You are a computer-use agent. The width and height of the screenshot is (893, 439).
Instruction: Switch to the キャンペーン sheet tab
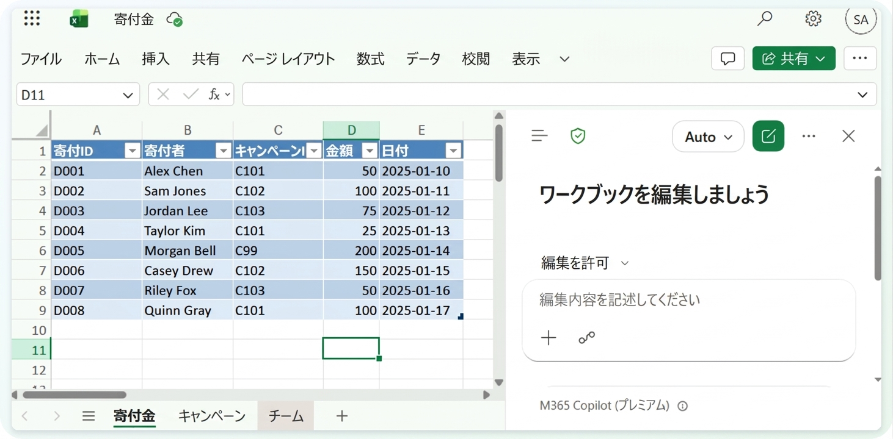click(x=212, y=416)
